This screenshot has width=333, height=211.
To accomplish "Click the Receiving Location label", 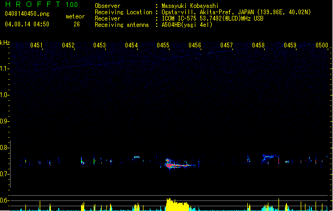I will [123, 12].
